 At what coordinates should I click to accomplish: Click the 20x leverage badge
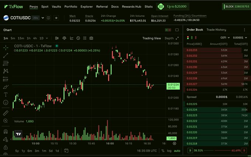[x=35, y=18]
